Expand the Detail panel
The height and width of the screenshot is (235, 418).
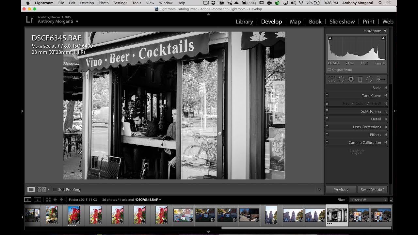click(x=385, y=119)
